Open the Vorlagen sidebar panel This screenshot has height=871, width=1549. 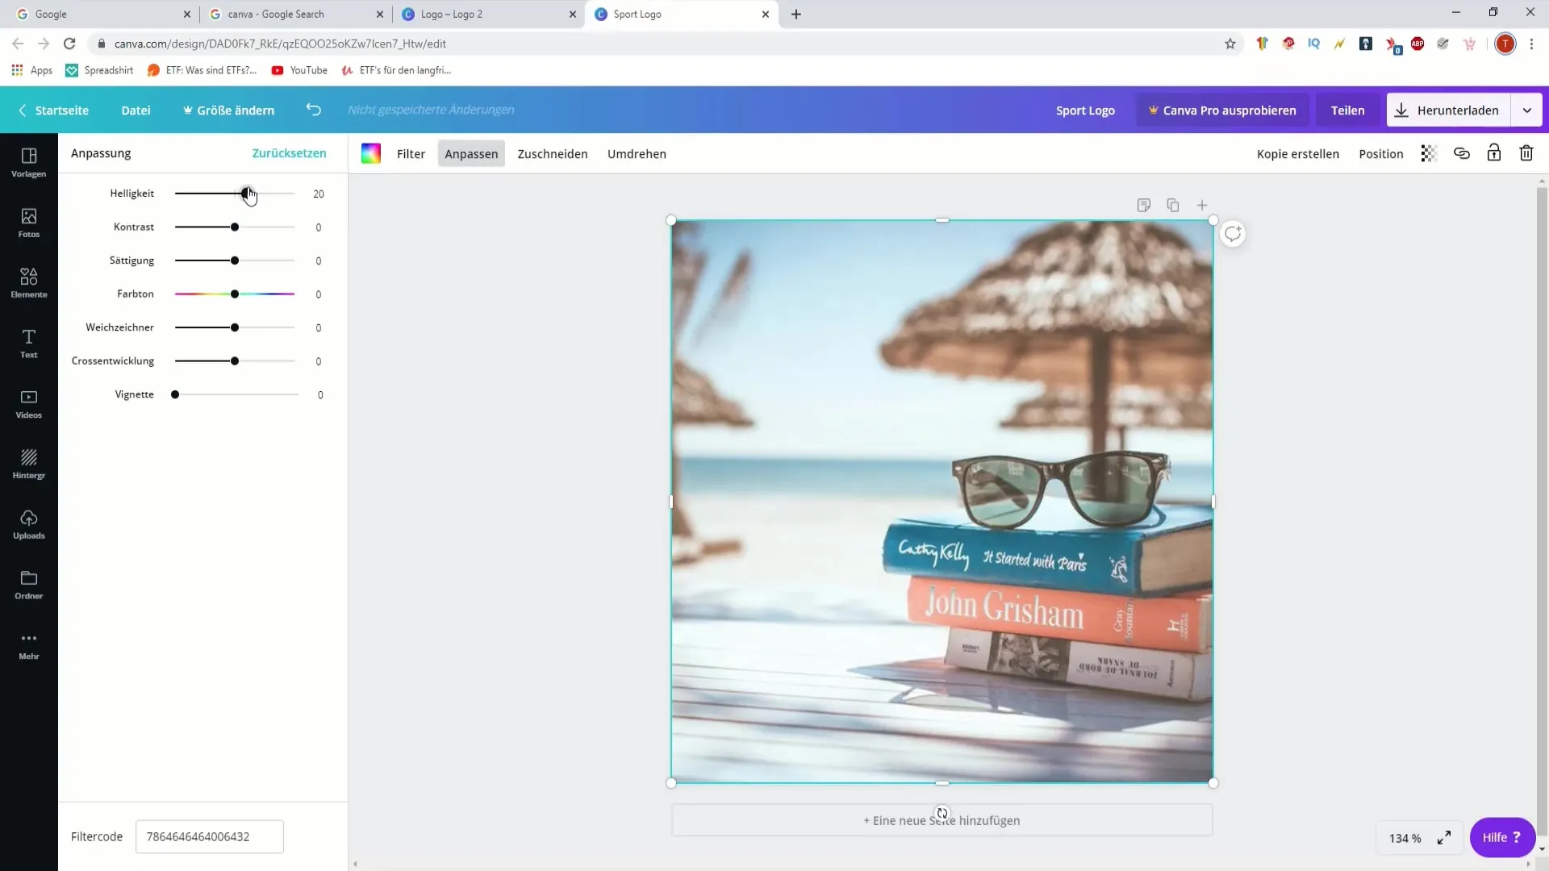[x=29, y=162]
